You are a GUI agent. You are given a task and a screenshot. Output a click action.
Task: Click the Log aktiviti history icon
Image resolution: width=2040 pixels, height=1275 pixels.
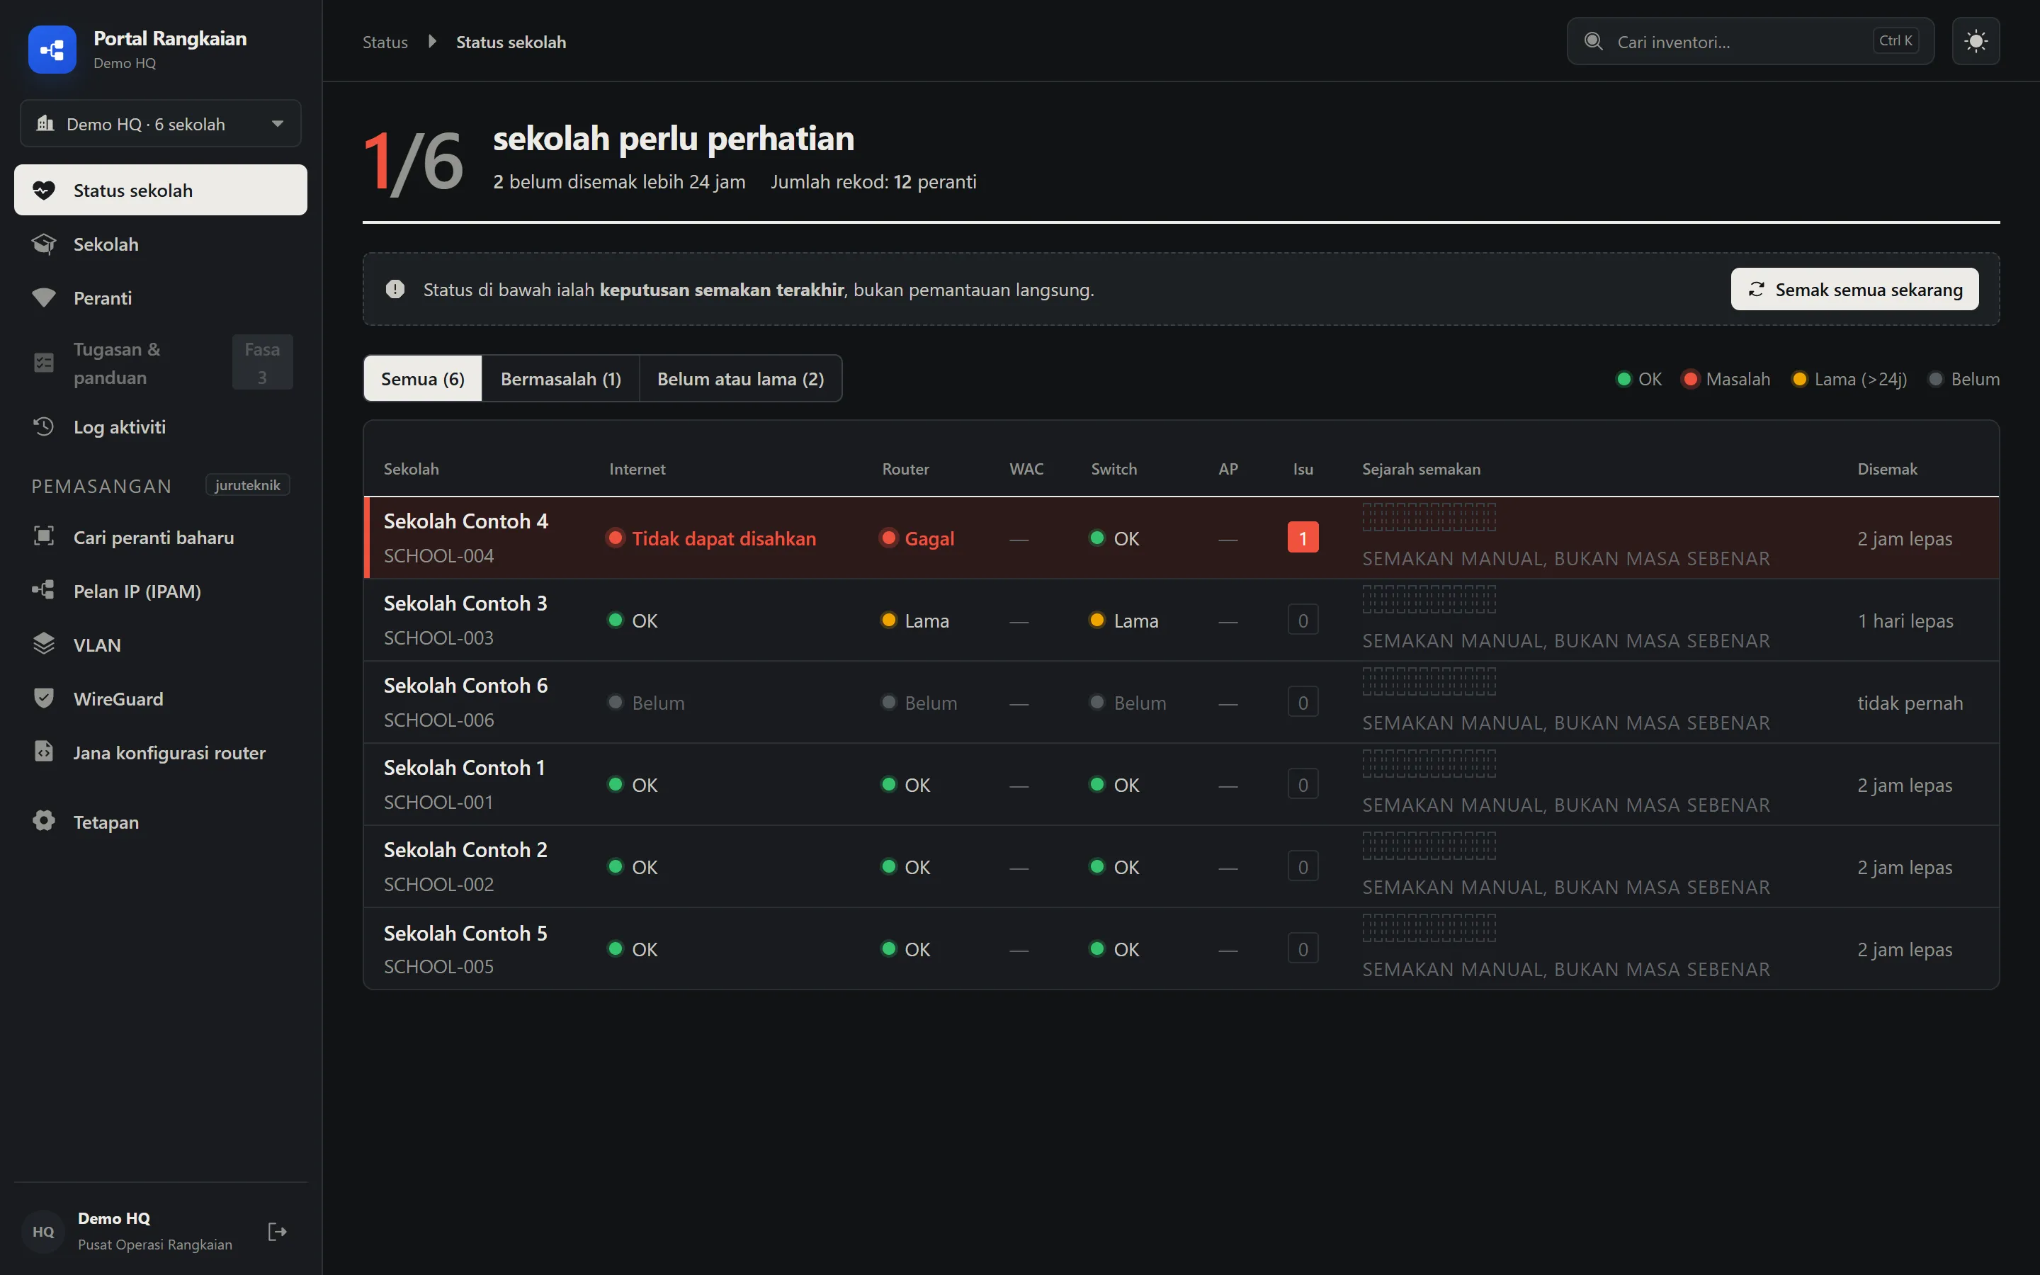click(x=44, y=426)
